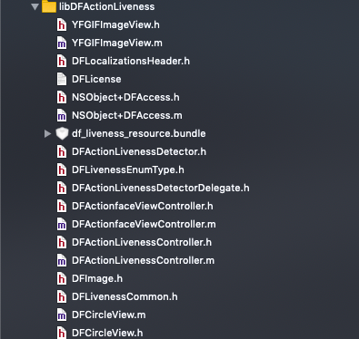Open NSObject+DFAccess.h category header
Viewport: 359px width, 339px height.
pyautogui.click(x=125, y=97)
